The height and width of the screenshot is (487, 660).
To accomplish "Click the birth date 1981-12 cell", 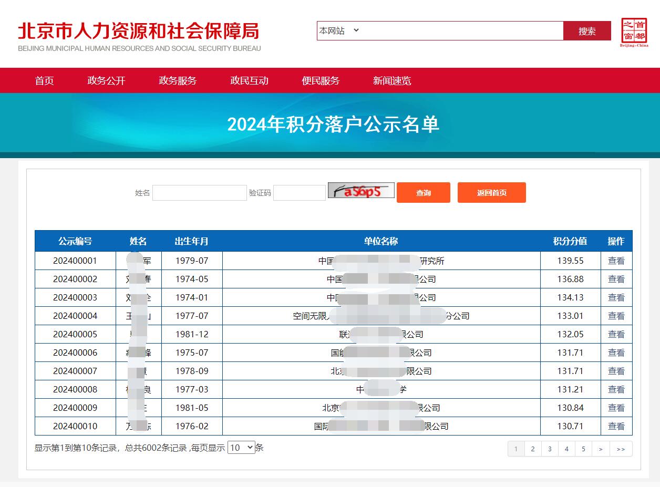I will pos(192,334).
